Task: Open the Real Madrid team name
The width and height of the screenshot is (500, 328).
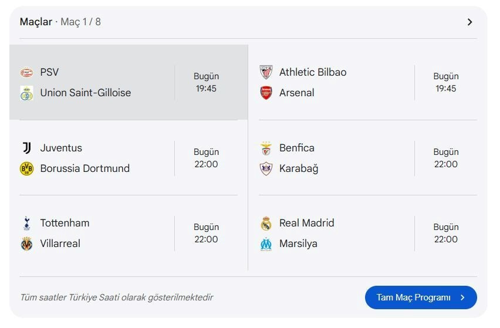Action: click(307, 223)
